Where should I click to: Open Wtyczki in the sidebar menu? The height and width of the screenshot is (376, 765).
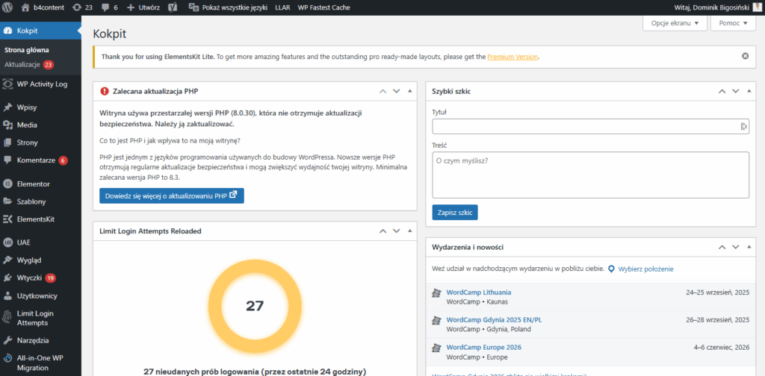tap(29, 278)
